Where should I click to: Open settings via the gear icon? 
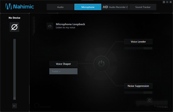164,2
